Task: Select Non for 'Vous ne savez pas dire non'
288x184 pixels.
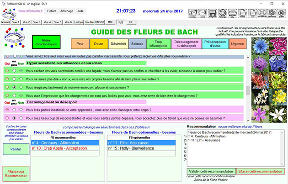Action: point(21,79)
